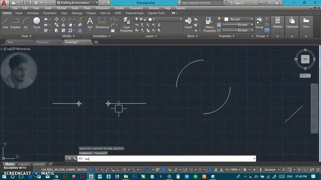Select the Scale tool in Modify

coord(64,30)
